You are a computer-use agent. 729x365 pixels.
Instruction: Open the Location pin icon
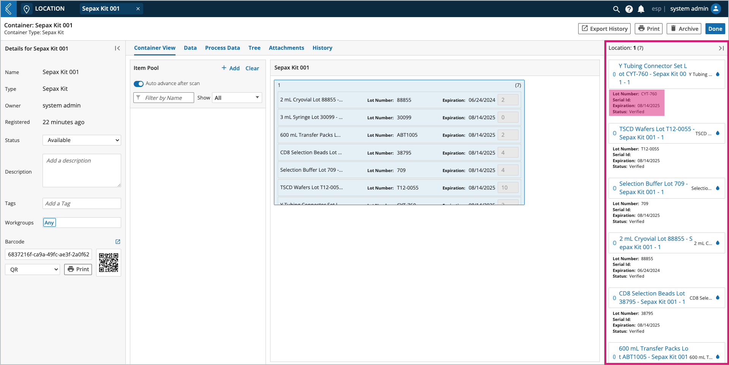(27, 9)
